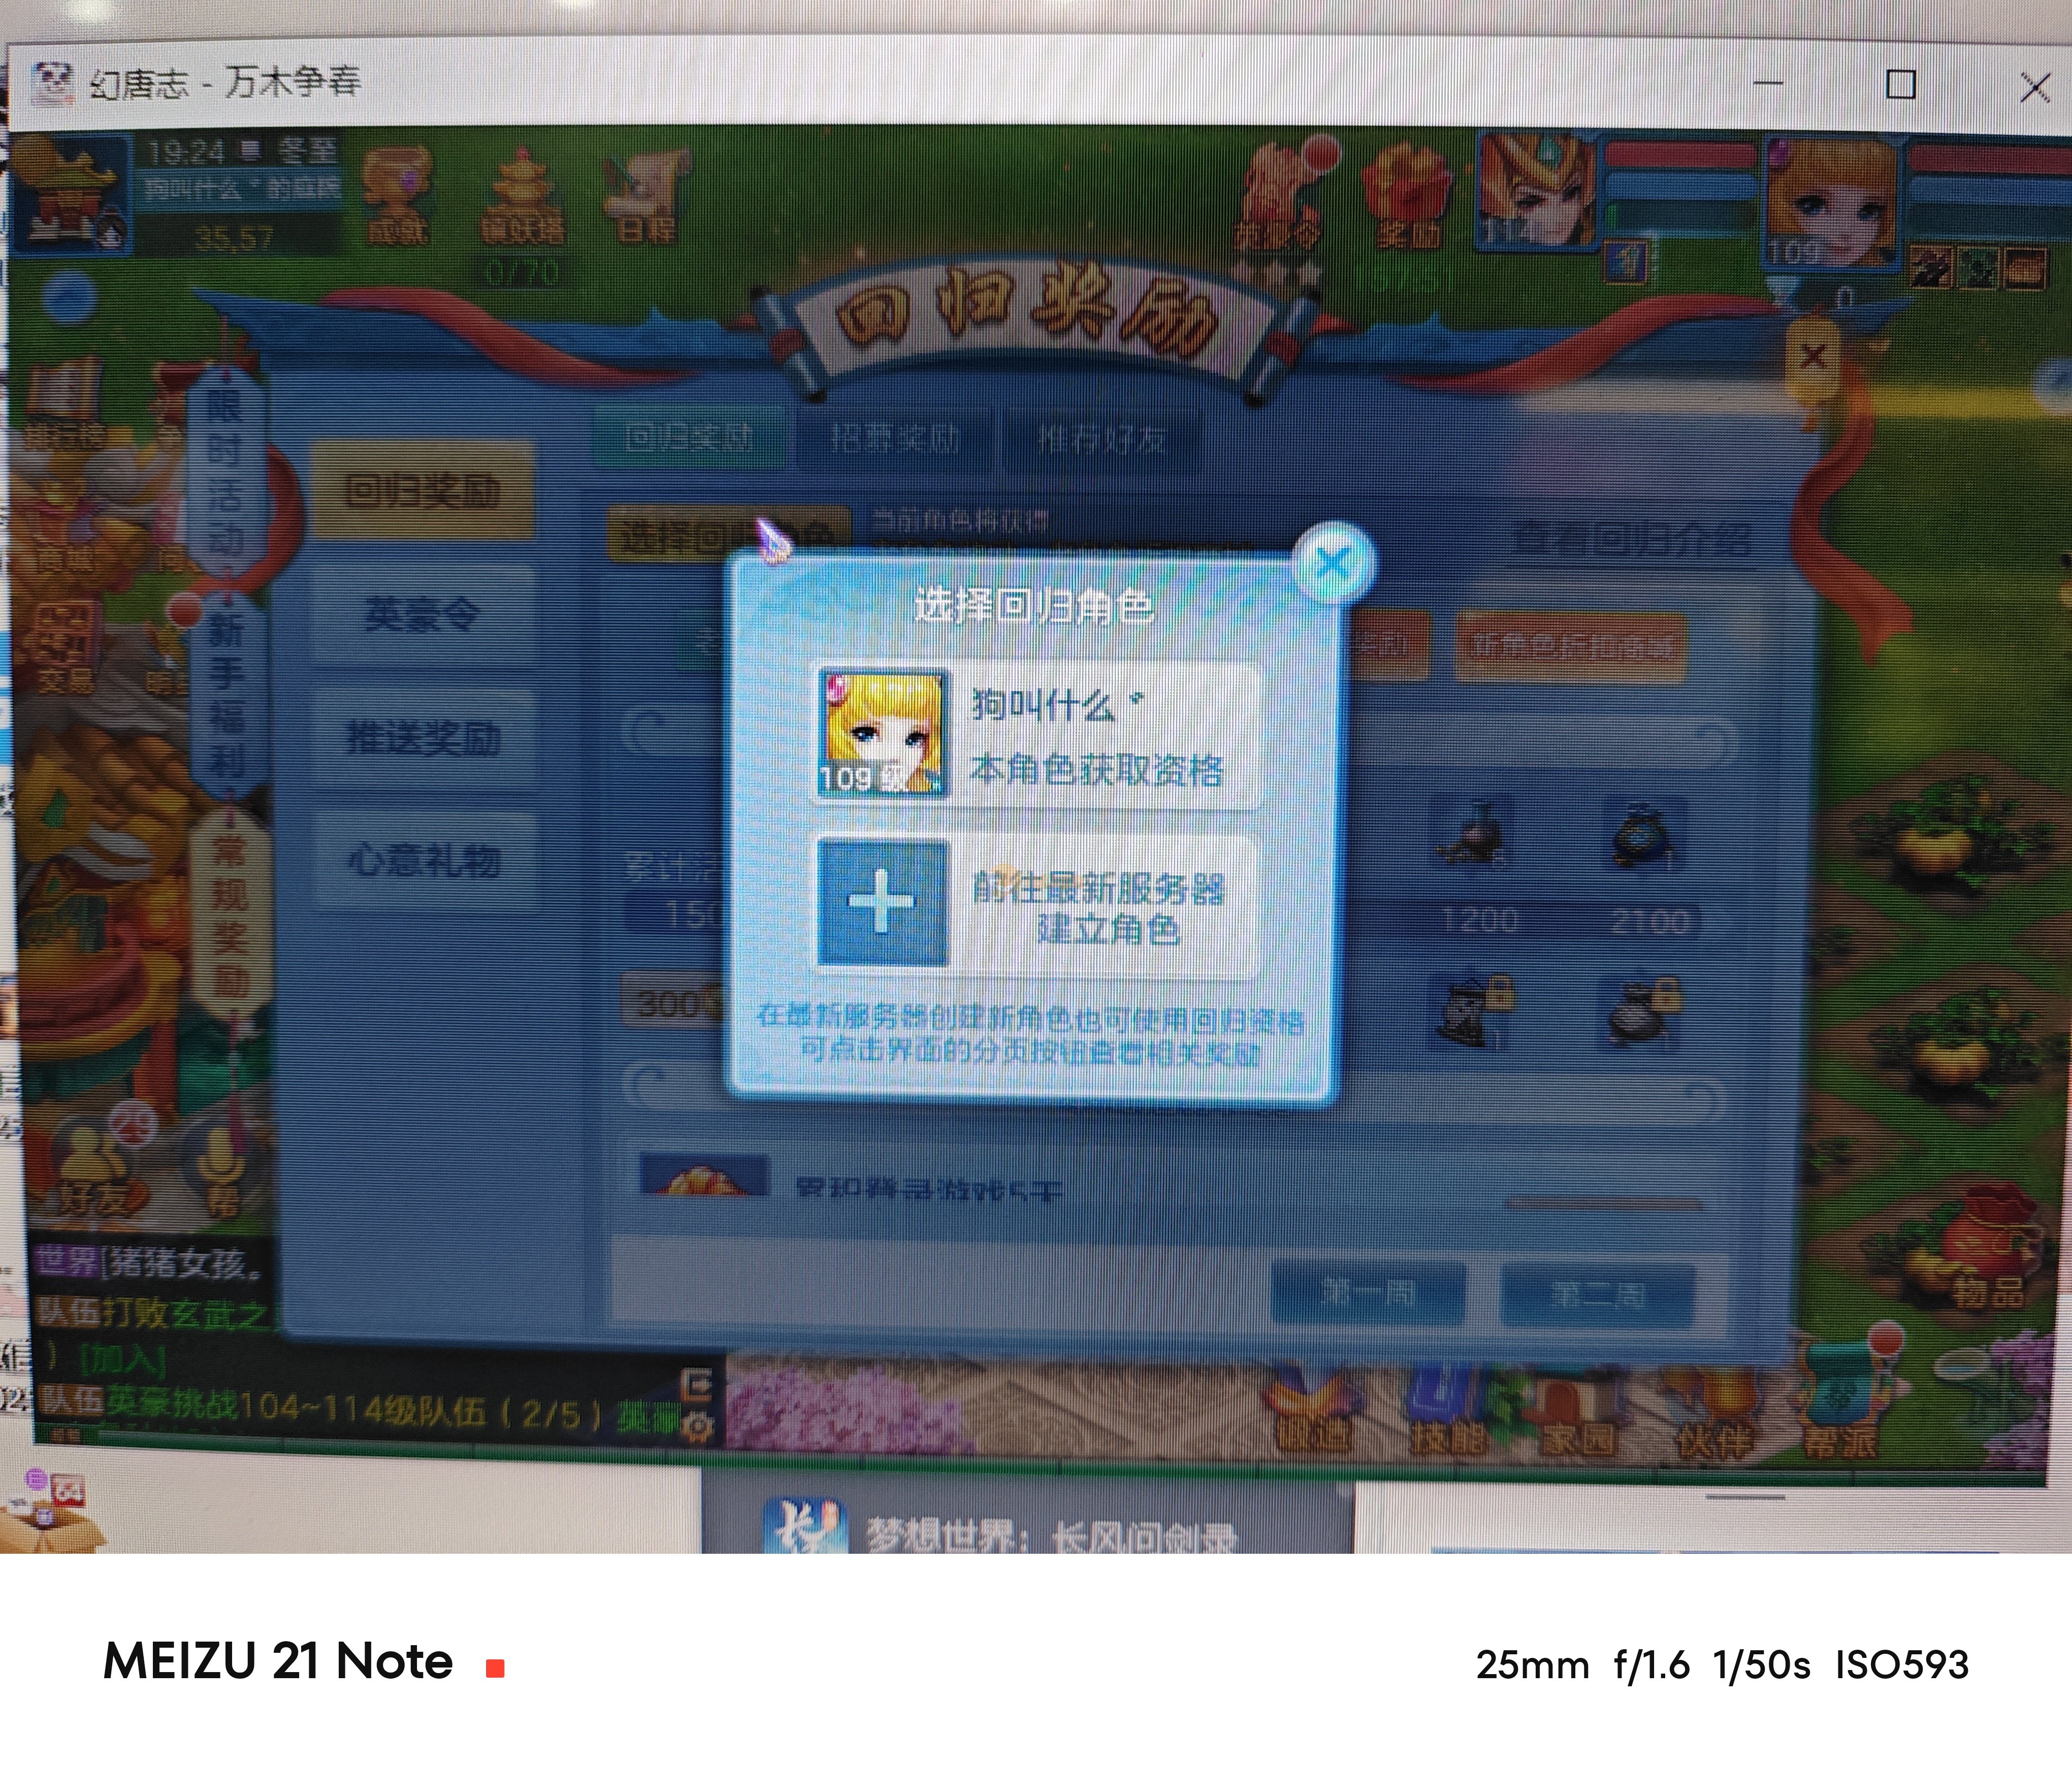Select 心意礼物 in left sidebar
Viewport: 2072px width, 1765px height.
coord(422,861)
